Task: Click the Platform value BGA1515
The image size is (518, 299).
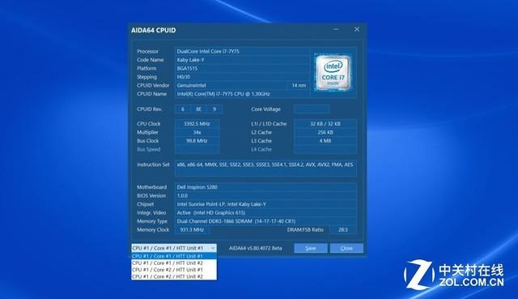Action: [242, 68]
